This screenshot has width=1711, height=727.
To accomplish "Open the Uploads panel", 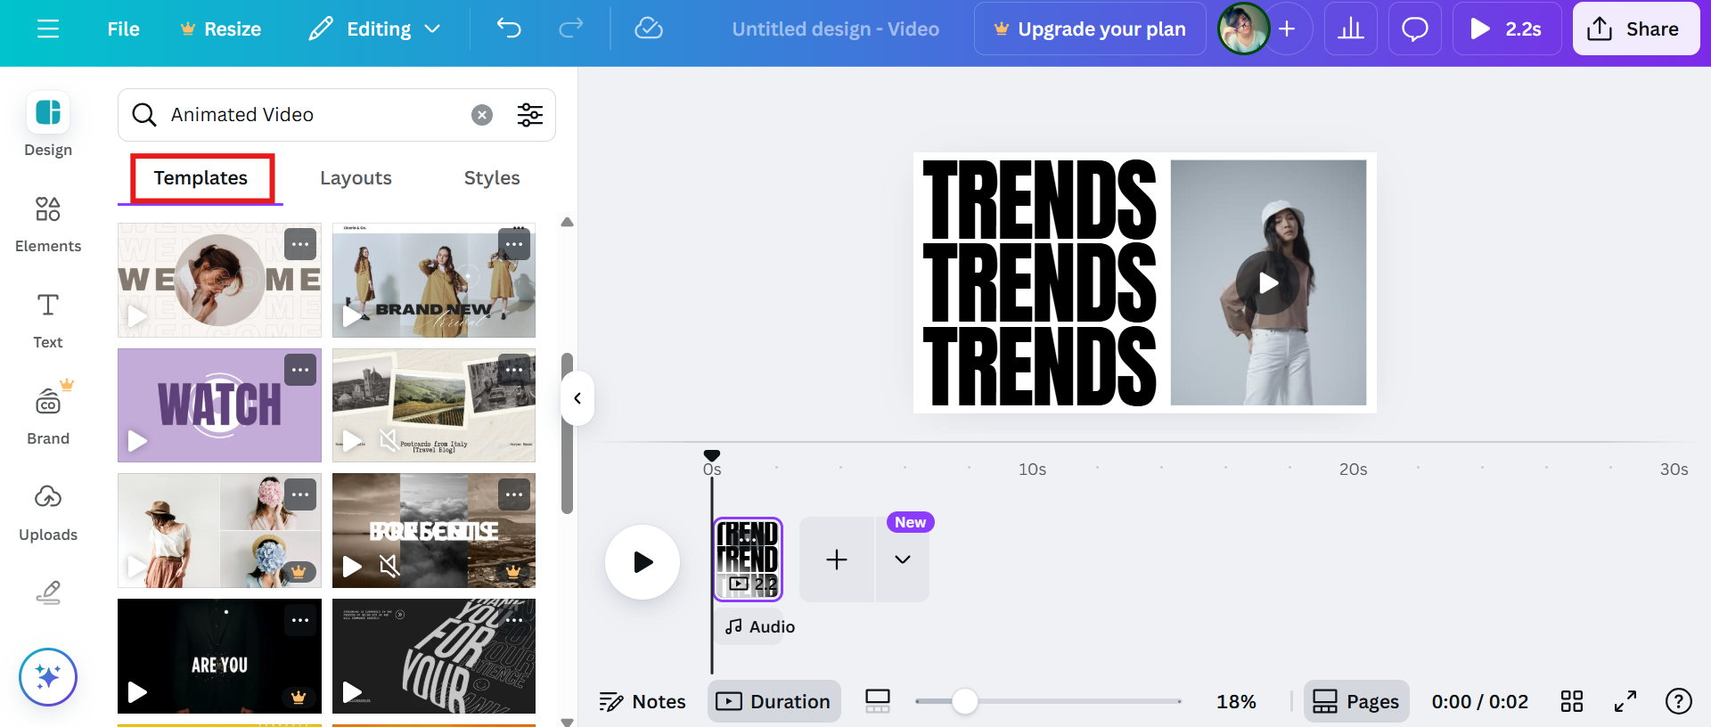I will tap(48, 512).
